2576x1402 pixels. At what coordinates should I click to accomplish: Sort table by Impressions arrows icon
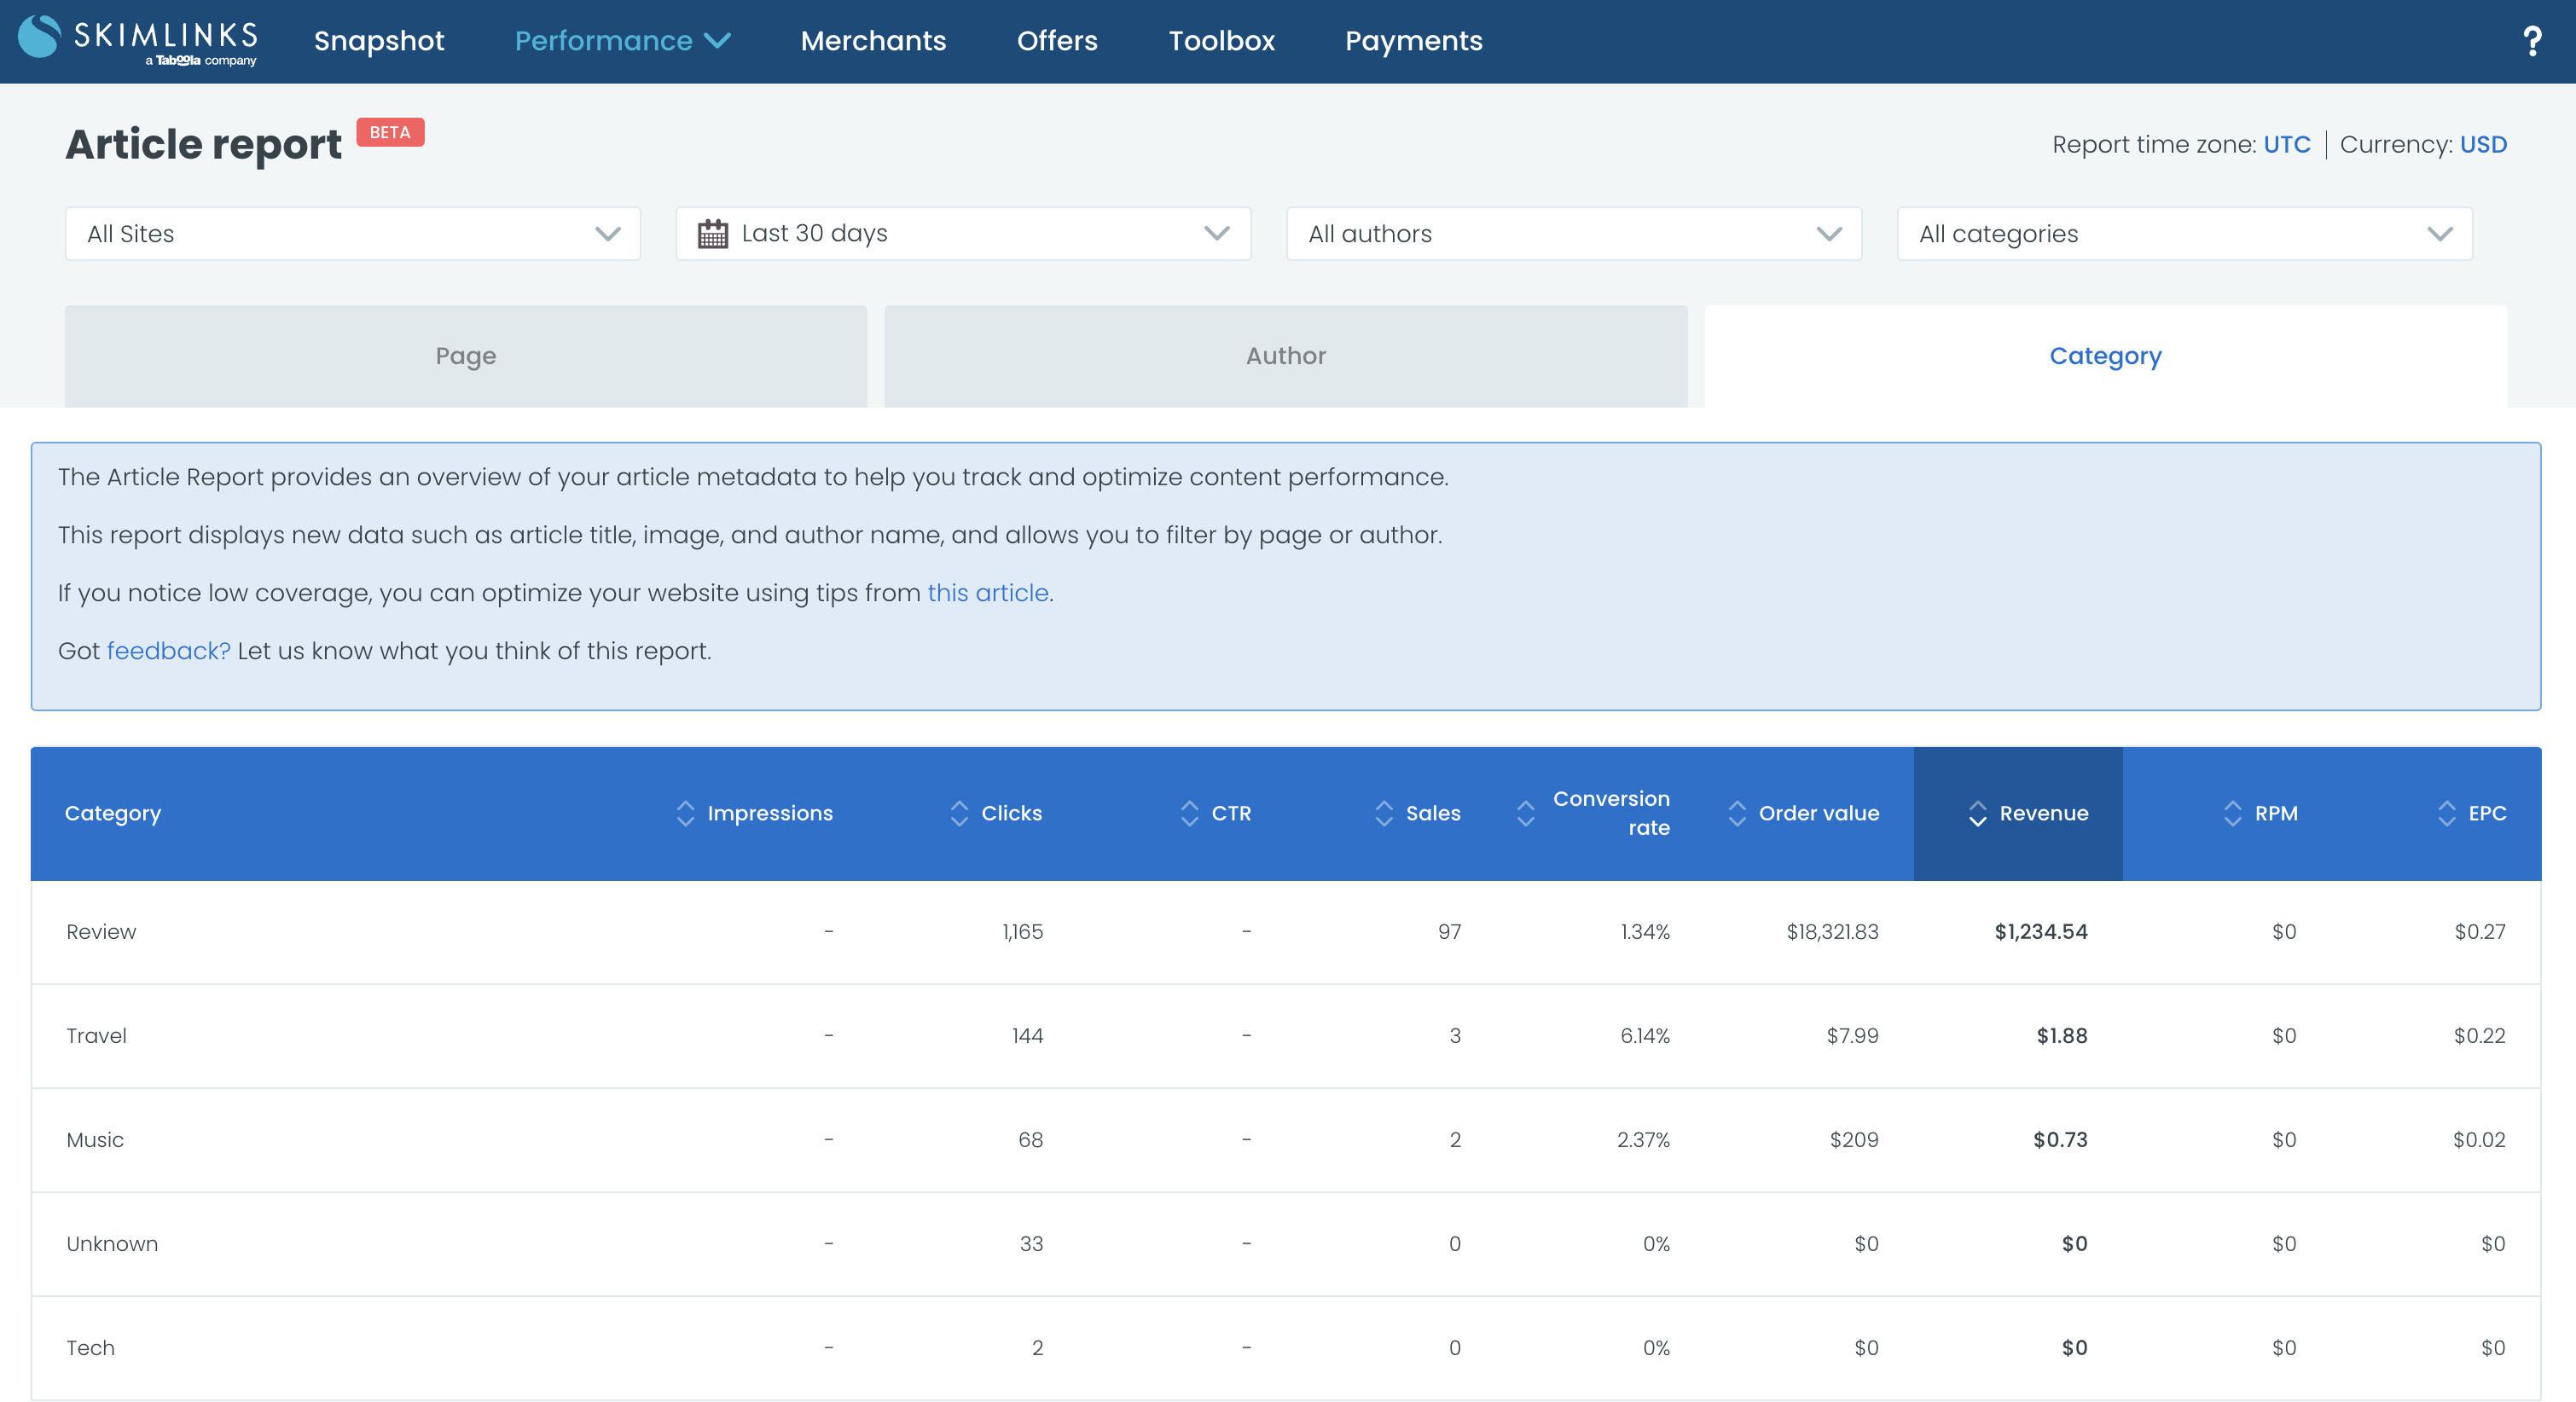point(685,813)
